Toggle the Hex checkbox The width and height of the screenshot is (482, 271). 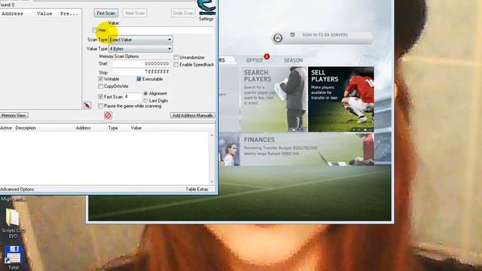click(94, 30)
